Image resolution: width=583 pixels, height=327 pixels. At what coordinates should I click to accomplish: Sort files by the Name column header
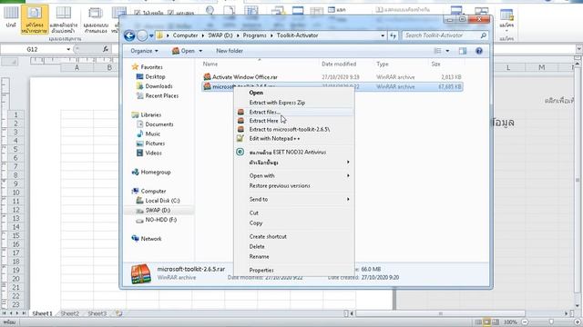click(210, 64)
